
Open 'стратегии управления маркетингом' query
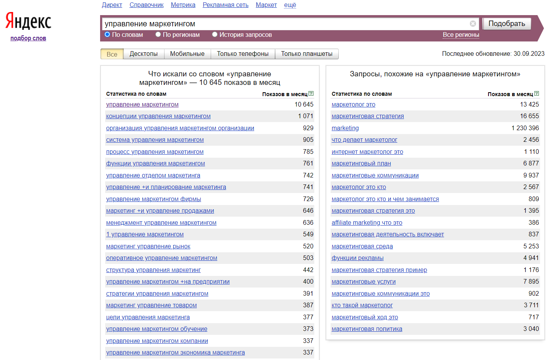(x=157, y=293)
